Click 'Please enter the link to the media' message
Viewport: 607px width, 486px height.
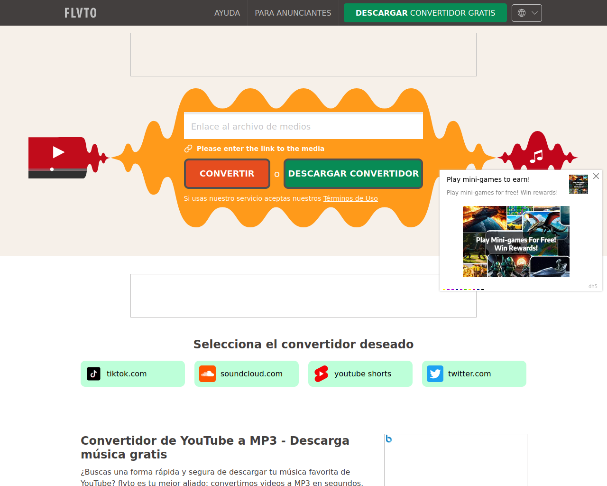pyautogui.click(x=260, y=149)
